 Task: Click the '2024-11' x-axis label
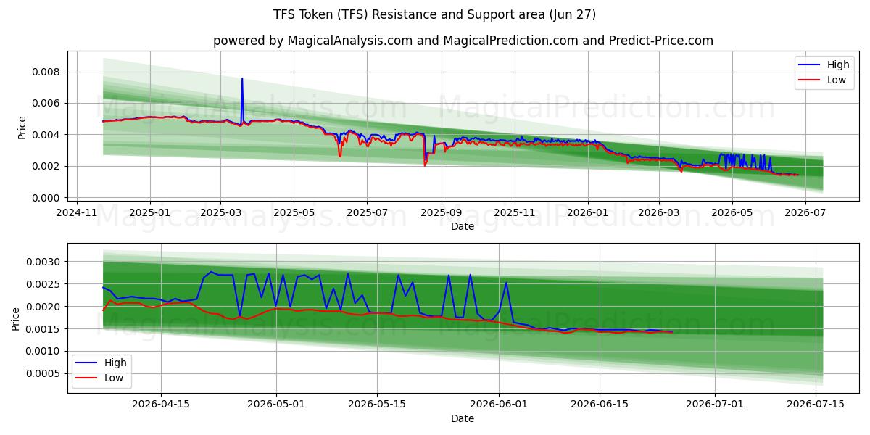click(77, 213)
